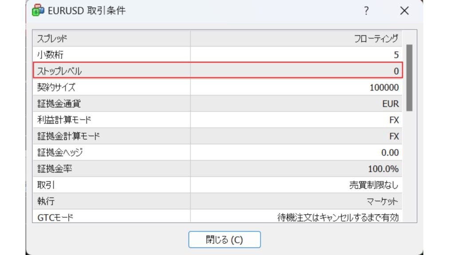454x255 pixels.
Task: Select the GTCモード row label
Action: (55, 217)
